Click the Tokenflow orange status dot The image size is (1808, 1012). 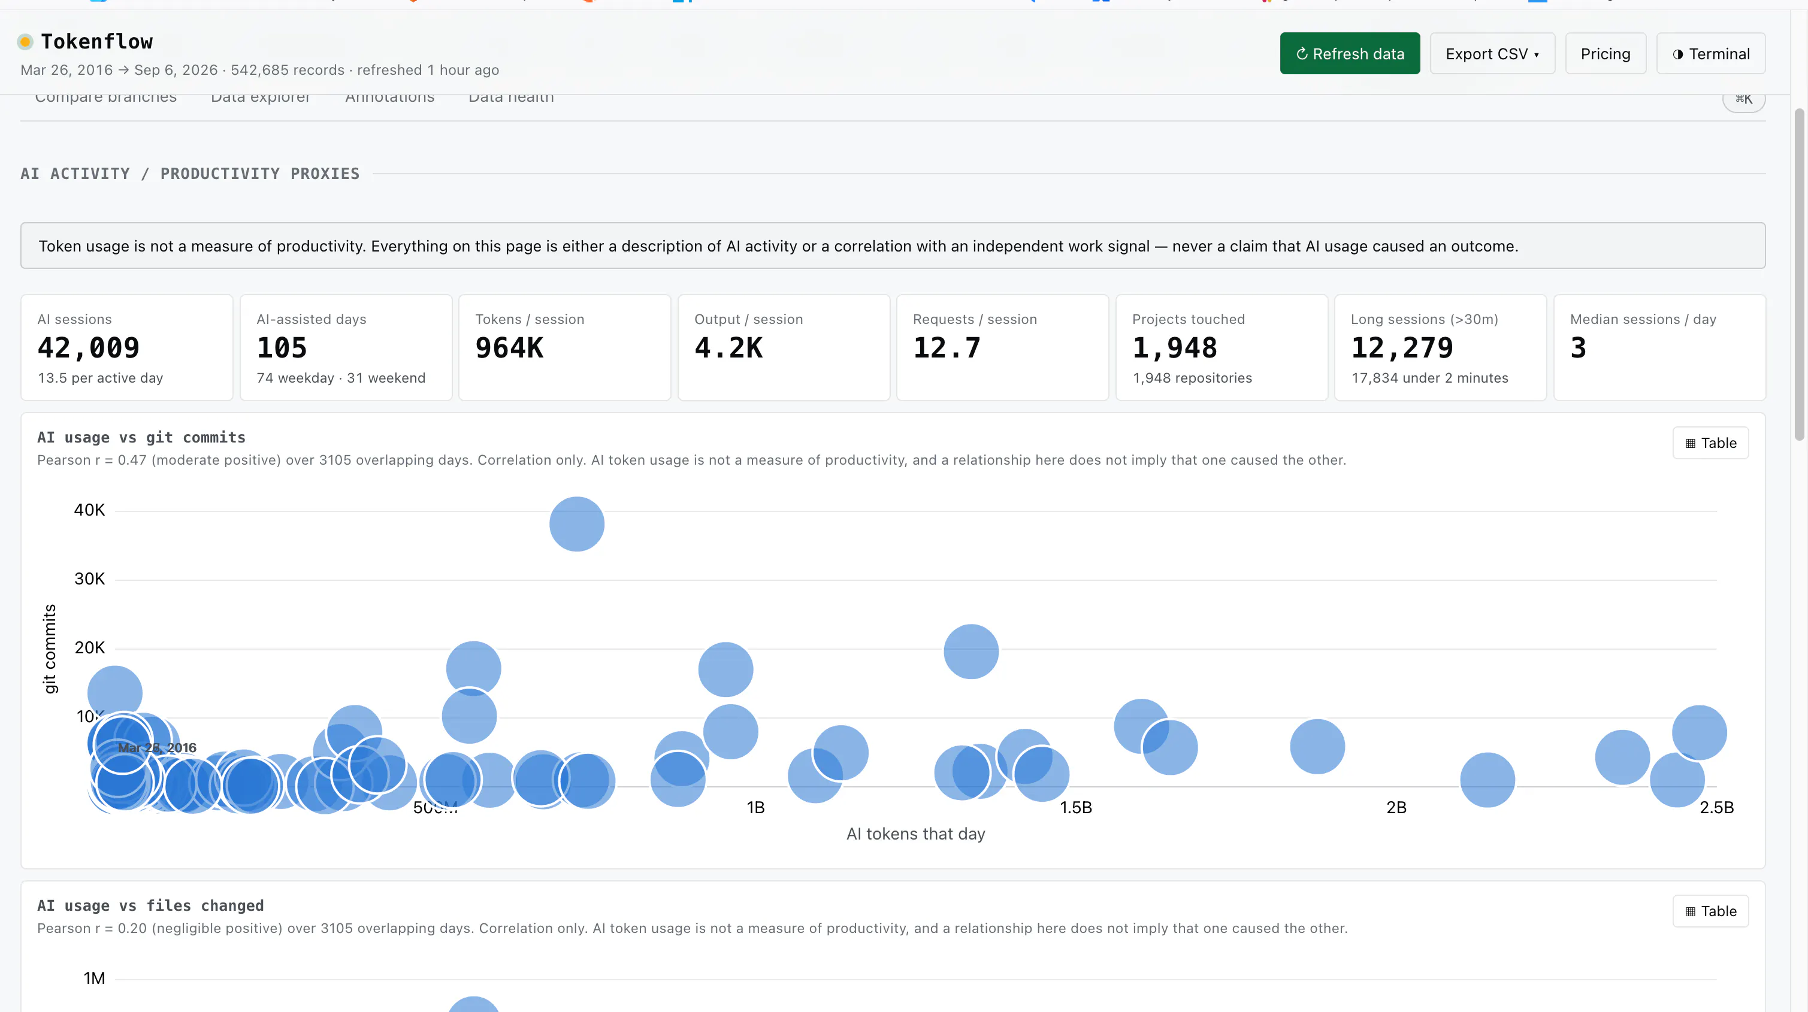click(25, 42)
